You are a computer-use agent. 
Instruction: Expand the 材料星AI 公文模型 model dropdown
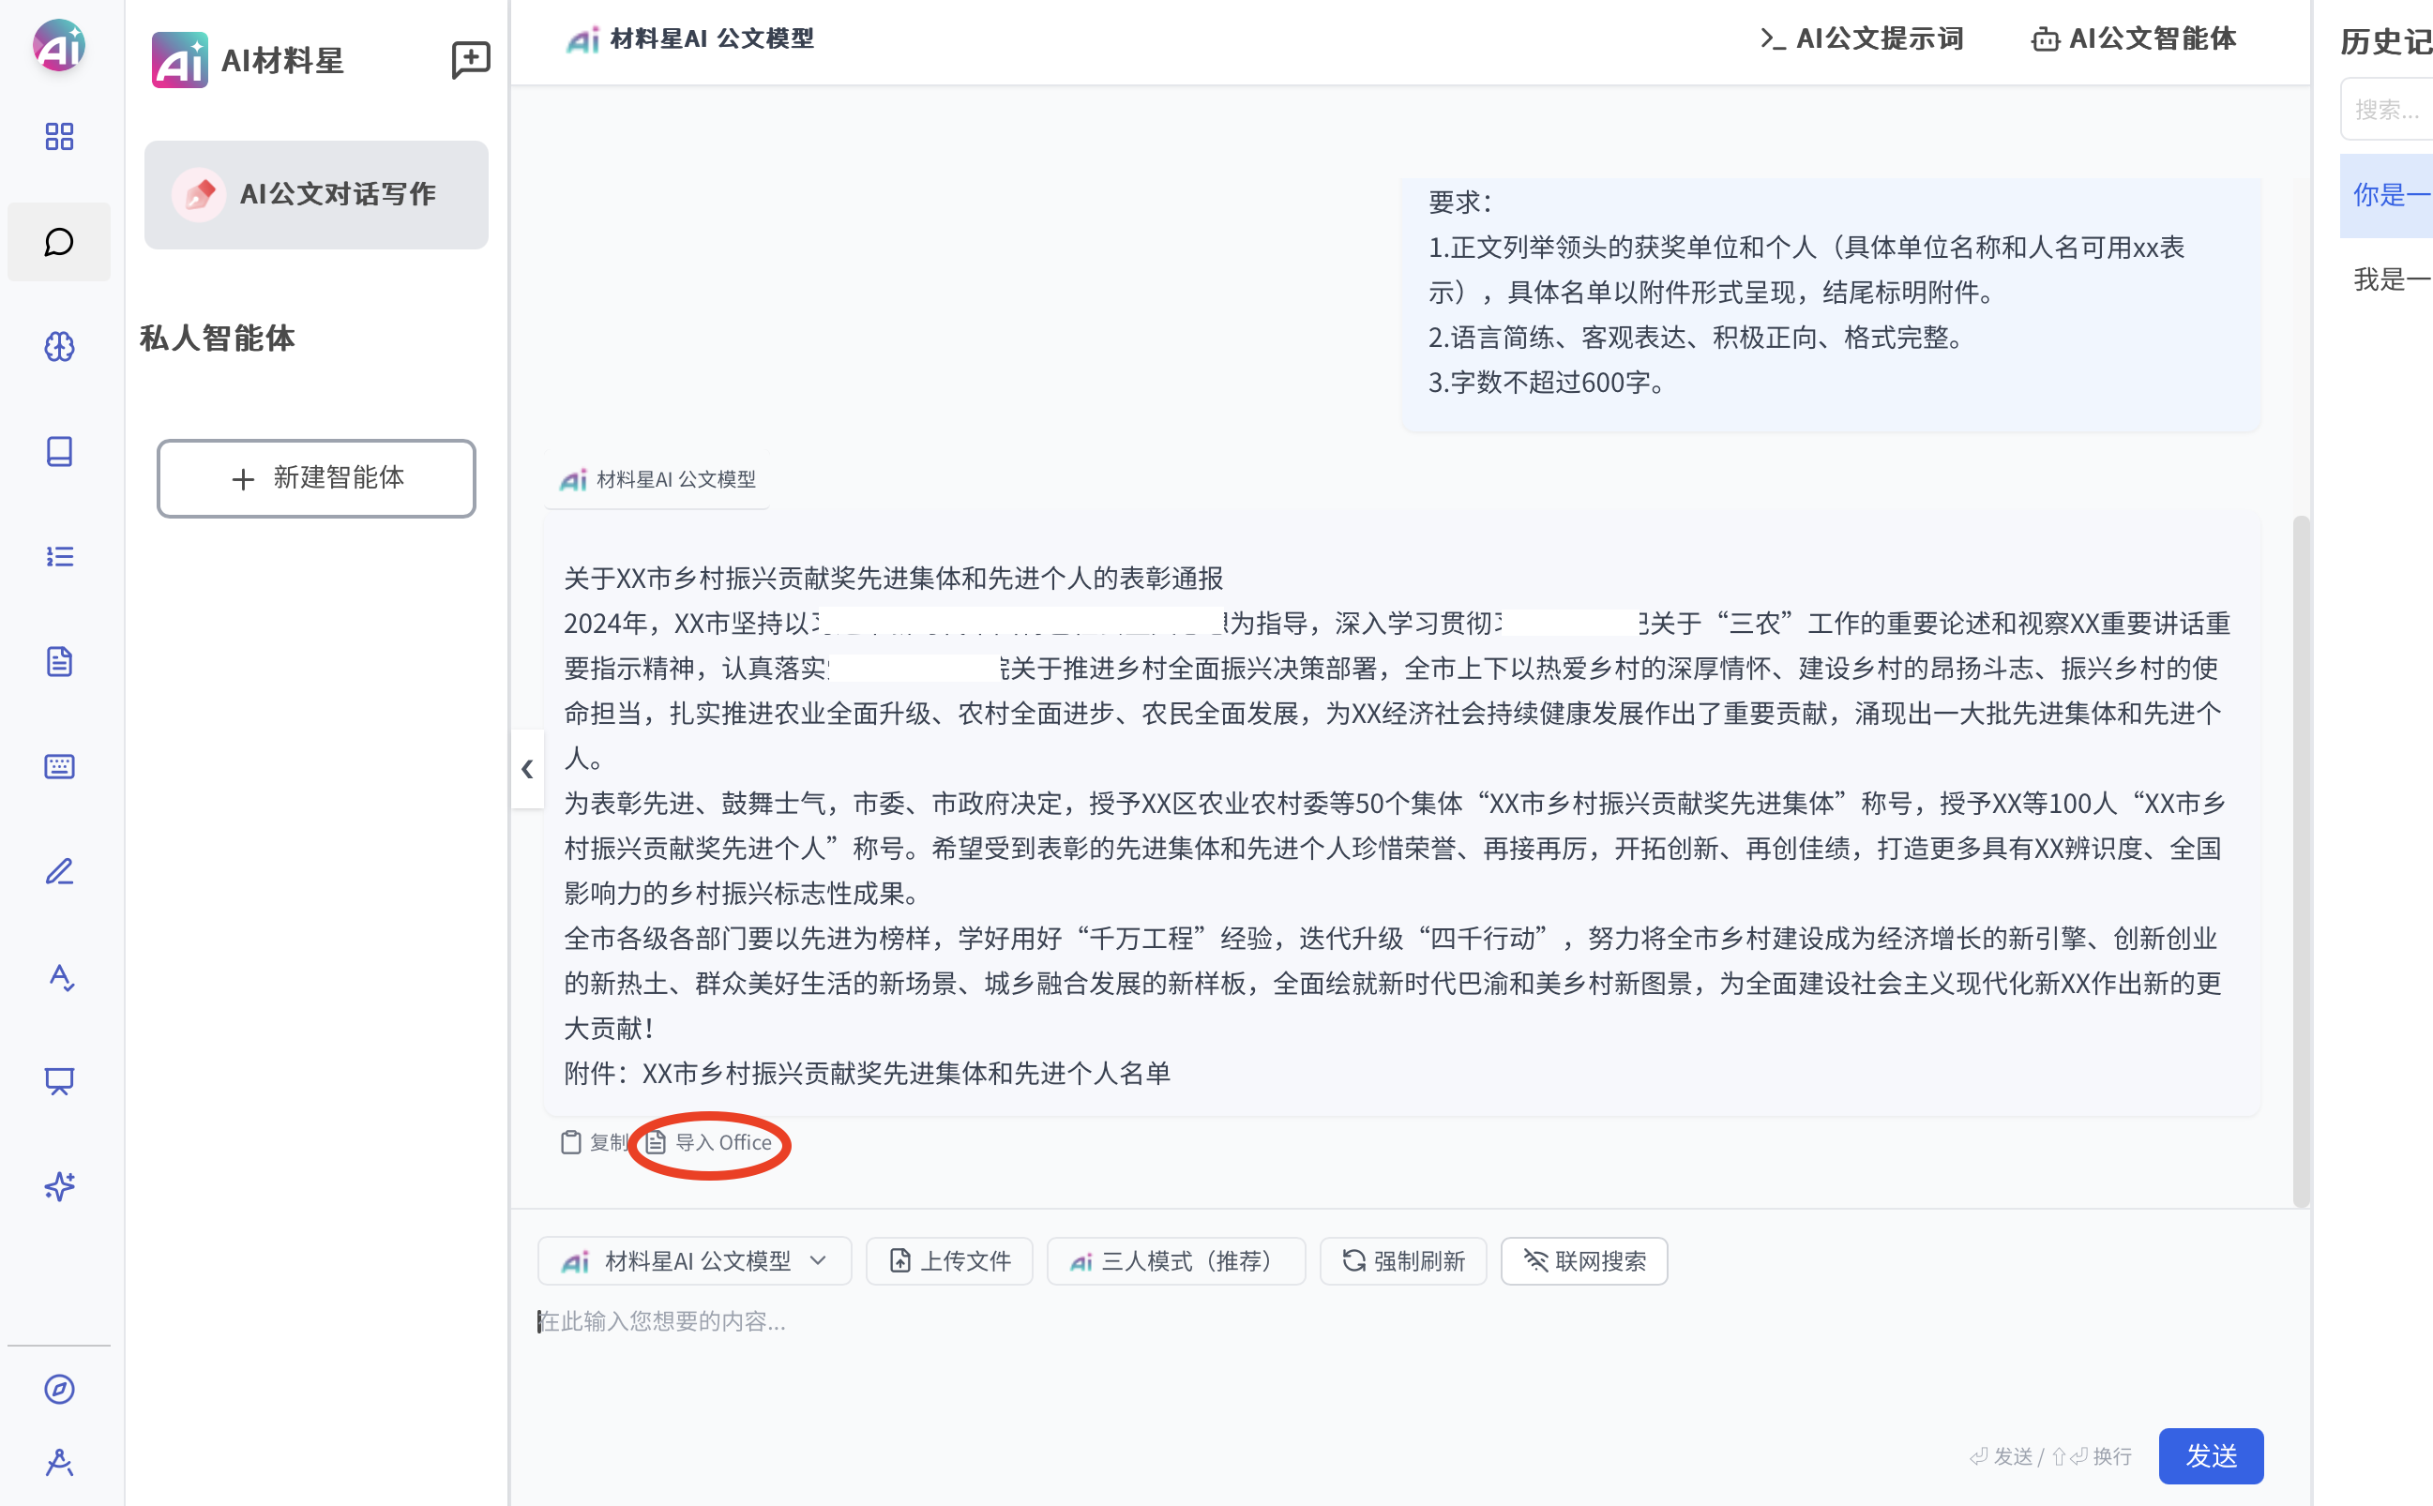(694, 1261)
